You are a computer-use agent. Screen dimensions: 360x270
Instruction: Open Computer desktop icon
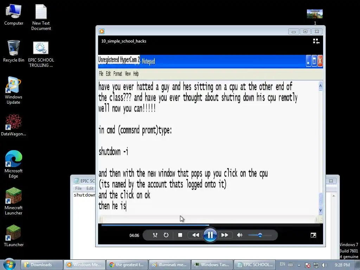point(14,15)
